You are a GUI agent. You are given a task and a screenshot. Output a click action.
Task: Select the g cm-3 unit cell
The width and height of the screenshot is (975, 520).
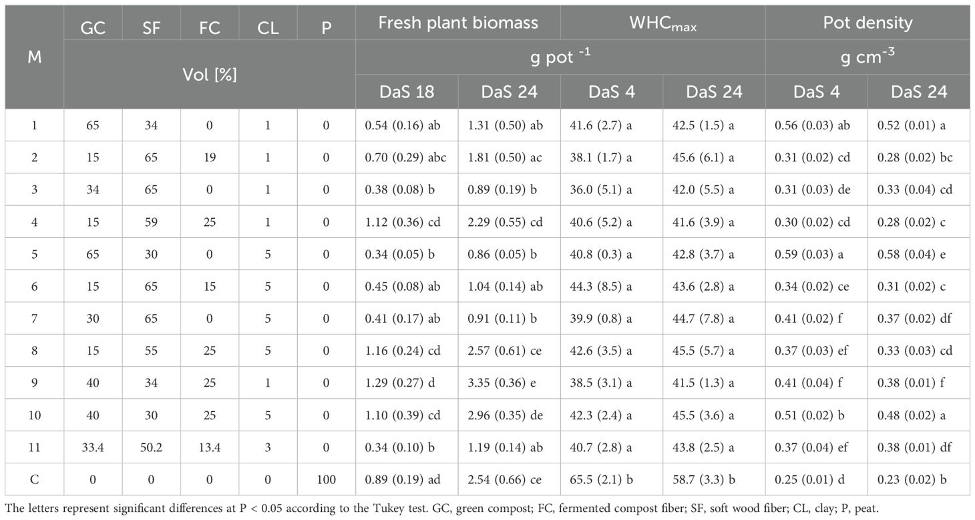(867, 57)
